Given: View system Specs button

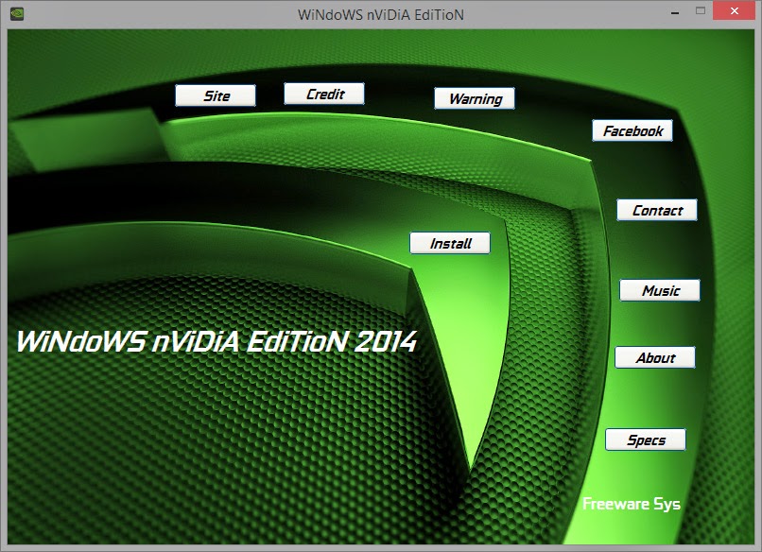Looking at the screenshot, I should coord(646,440).
